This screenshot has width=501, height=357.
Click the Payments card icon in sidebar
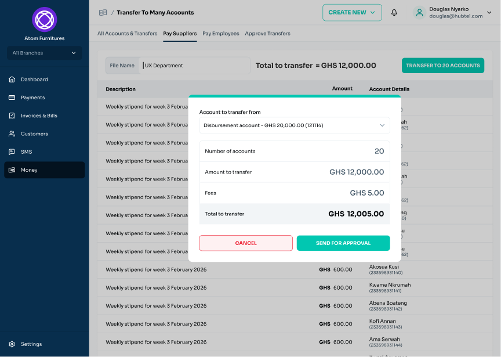[12, 98]
